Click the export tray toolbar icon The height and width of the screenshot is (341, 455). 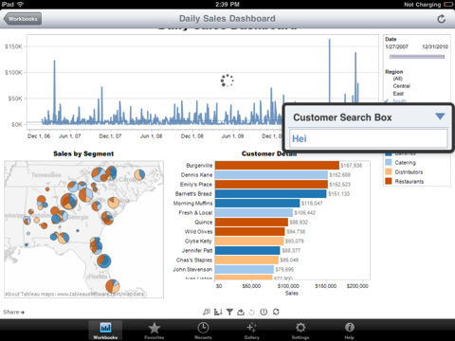(x=241, y=312)
